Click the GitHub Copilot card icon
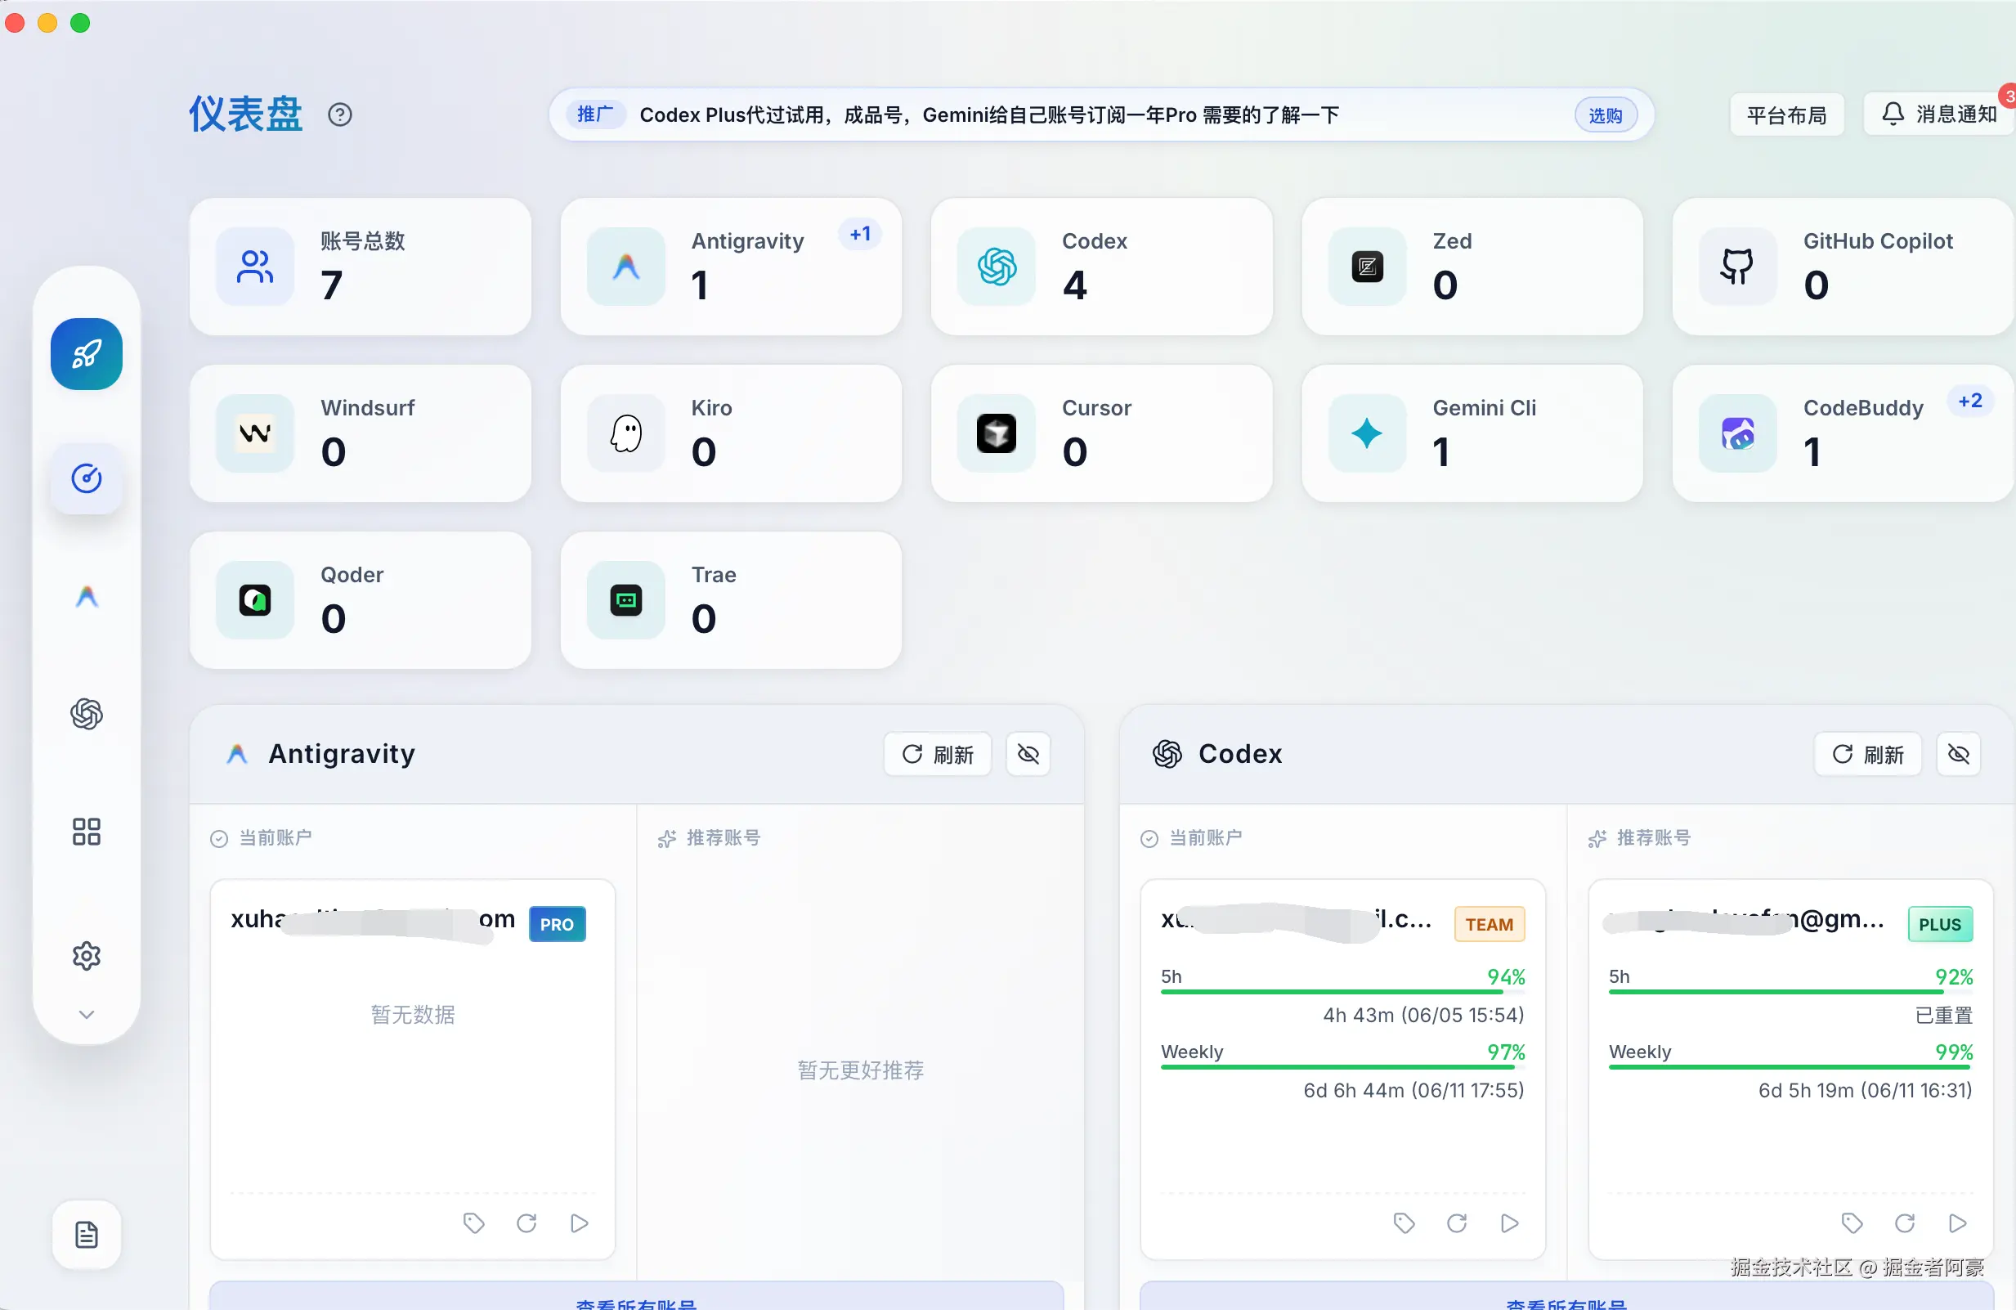The width and height of the screenshot is (2016, 1310). click(x=1737, y=267)
